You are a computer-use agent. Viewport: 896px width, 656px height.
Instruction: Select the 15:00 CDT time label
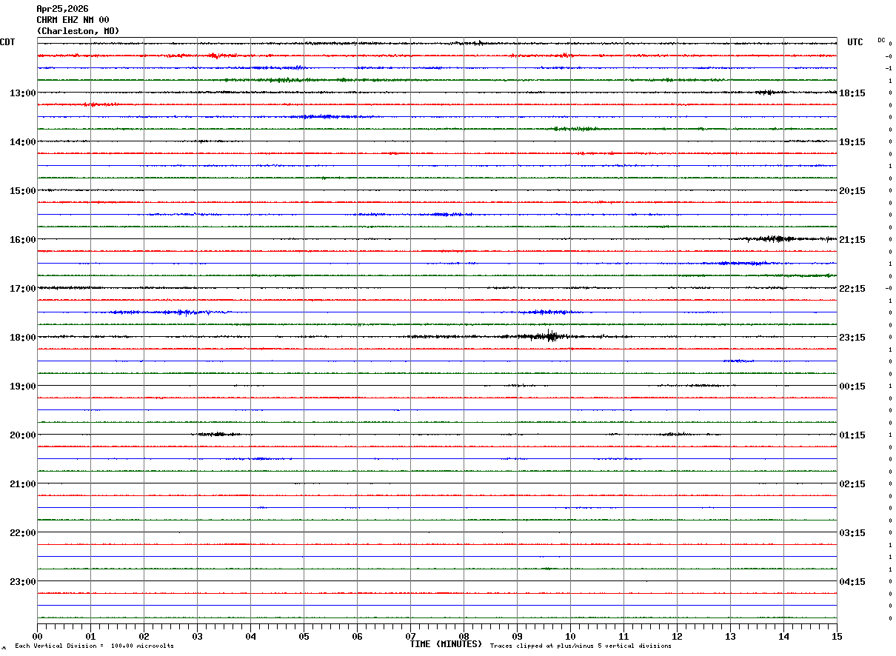coord(23,191)
